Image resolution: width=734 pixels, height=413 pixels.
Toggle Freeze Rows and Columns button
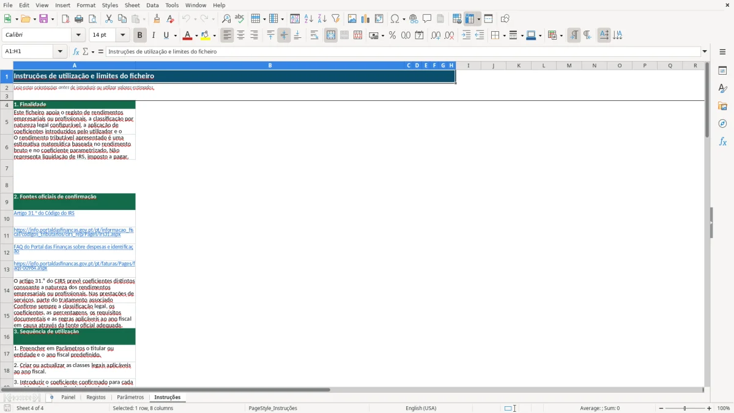pos(470,19)
